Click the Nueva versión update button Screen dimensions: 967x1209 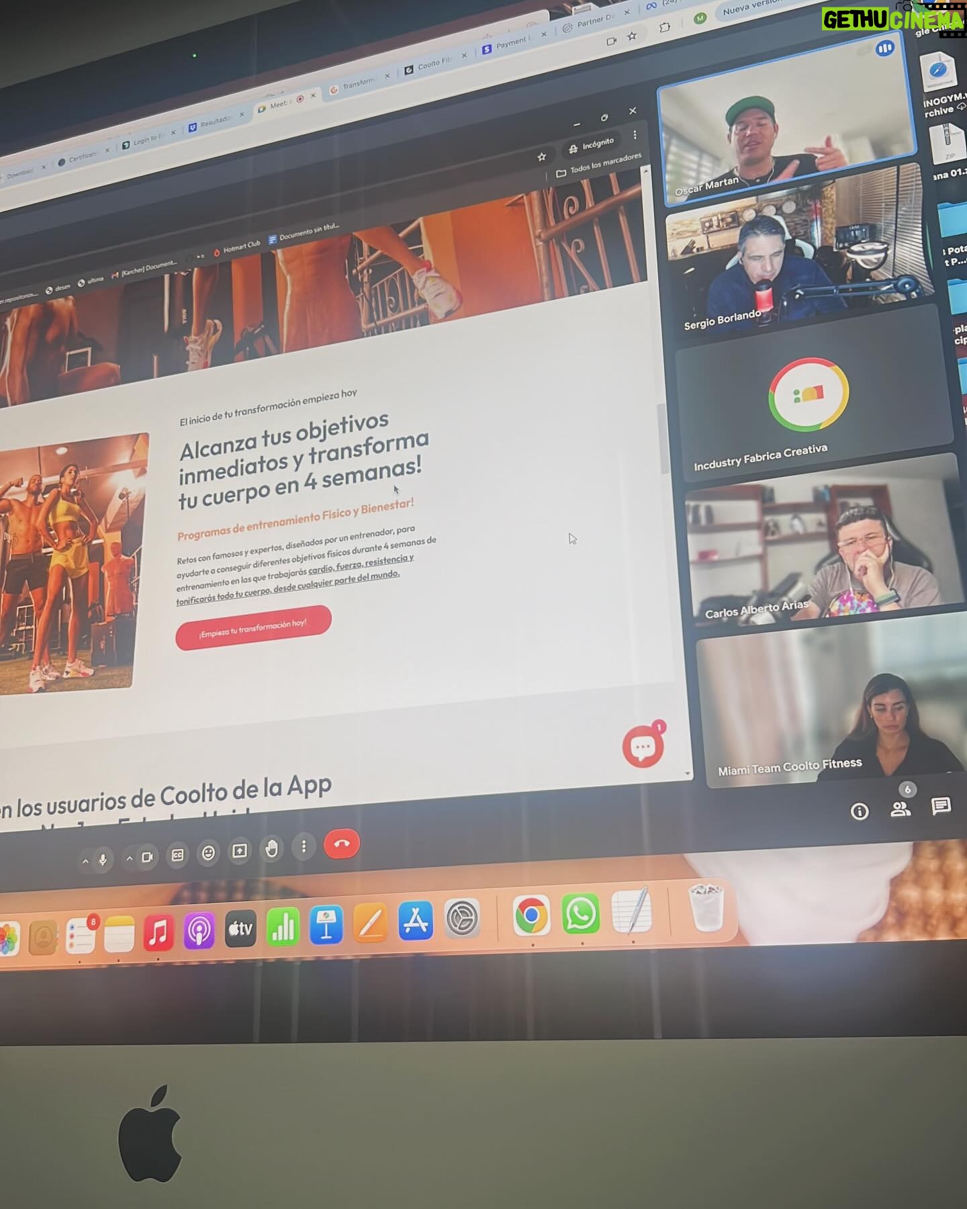tap(752, 8)
